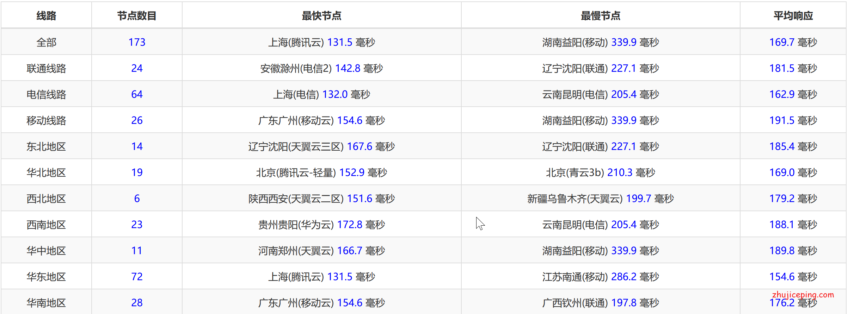Click 辽宁沈阳(天翼云三区) 167.6 毫秒 cell
The image size is (848, 314).
(321, 146)
